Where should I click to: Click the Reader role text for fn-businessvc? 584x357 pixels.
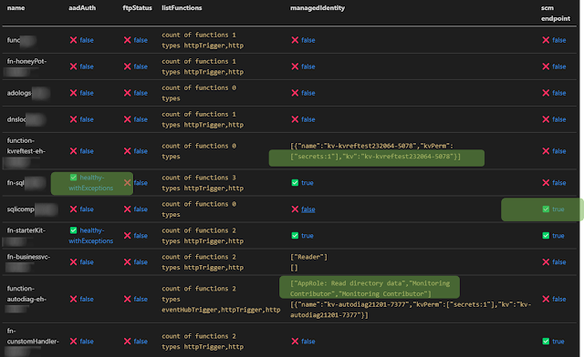(308, 257)
